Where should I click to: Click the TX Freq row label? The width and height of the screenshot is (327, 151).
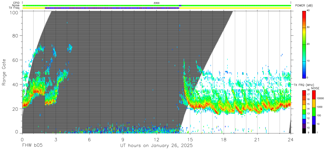coord(14,8)
